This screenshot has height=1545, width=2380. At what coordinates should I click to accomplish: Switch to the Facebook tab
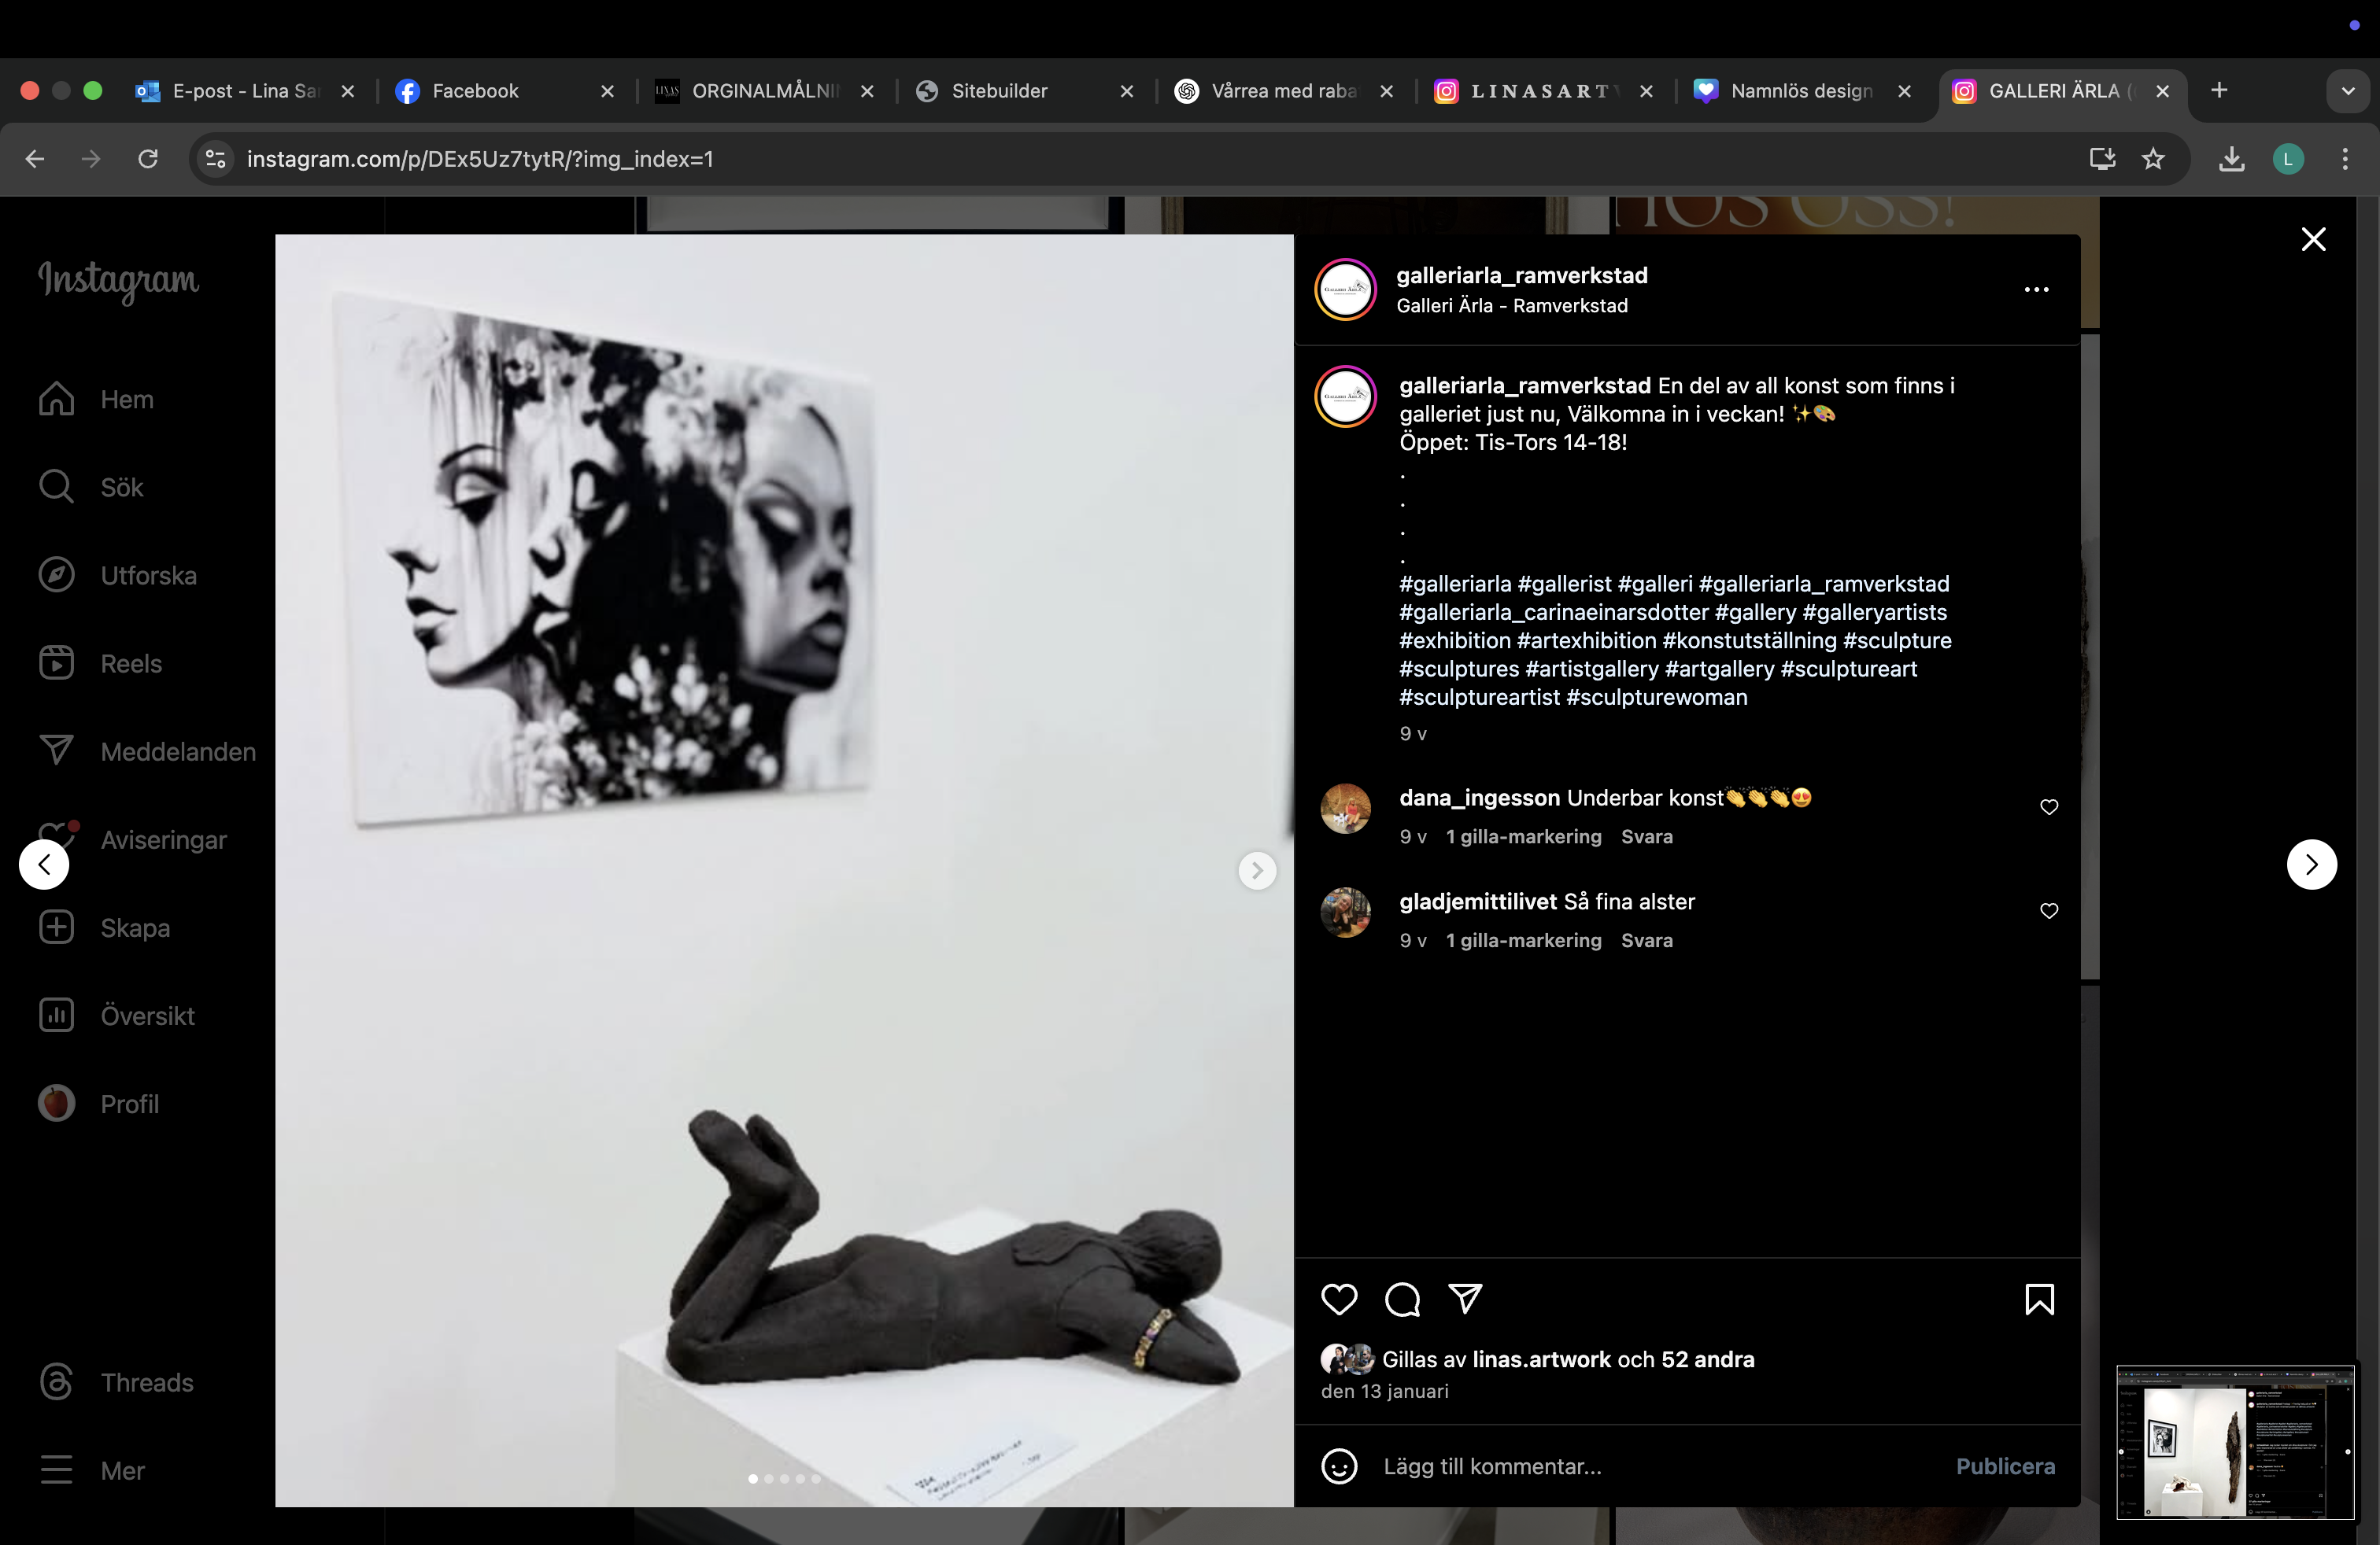tap(505, 91)
